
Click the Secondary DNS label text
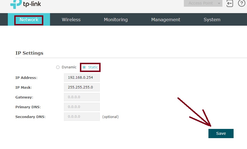[30, 117]
